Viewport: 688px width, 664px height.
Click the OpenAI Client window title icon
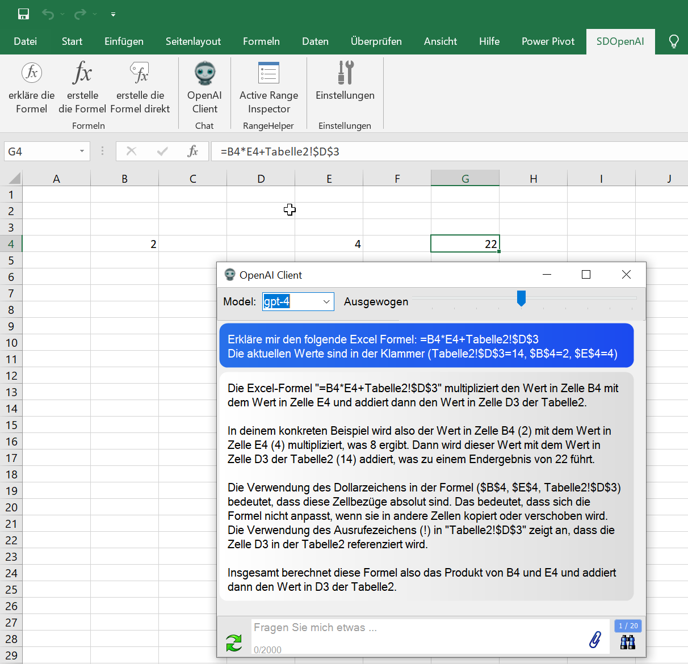click(229, 275)
